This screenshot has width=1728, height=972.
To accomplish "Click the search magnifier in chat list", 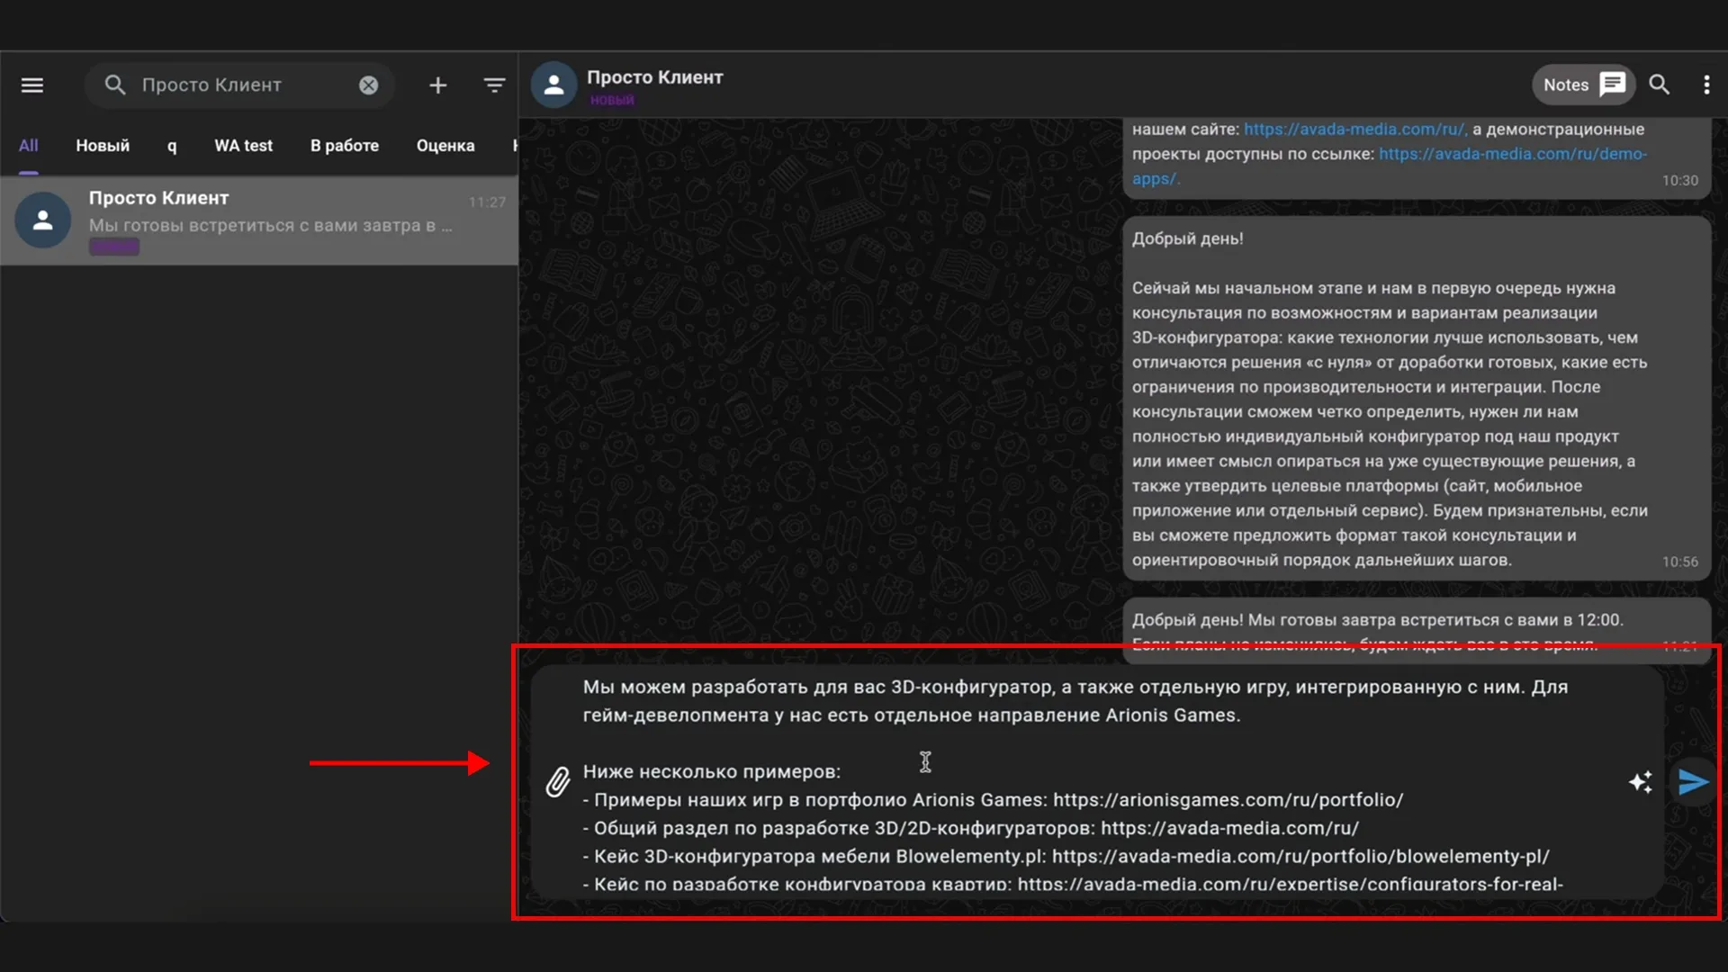I will (115, 85).
